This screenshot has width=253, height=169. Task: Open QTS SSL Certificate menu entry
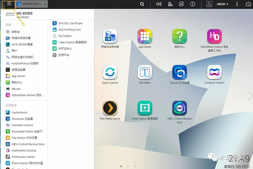coord(68,23)
